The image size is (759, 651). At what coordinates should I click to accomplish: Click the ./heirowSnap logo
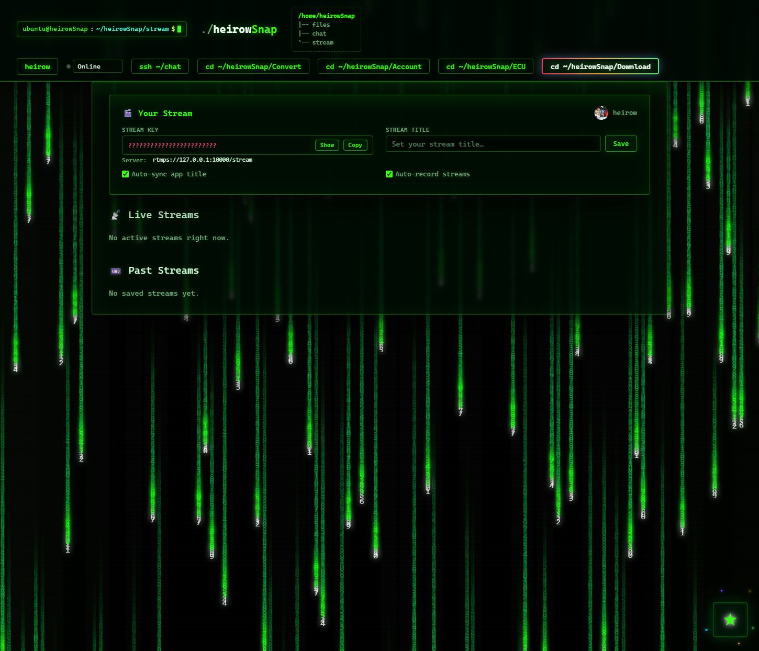click(x=239, y=29)
